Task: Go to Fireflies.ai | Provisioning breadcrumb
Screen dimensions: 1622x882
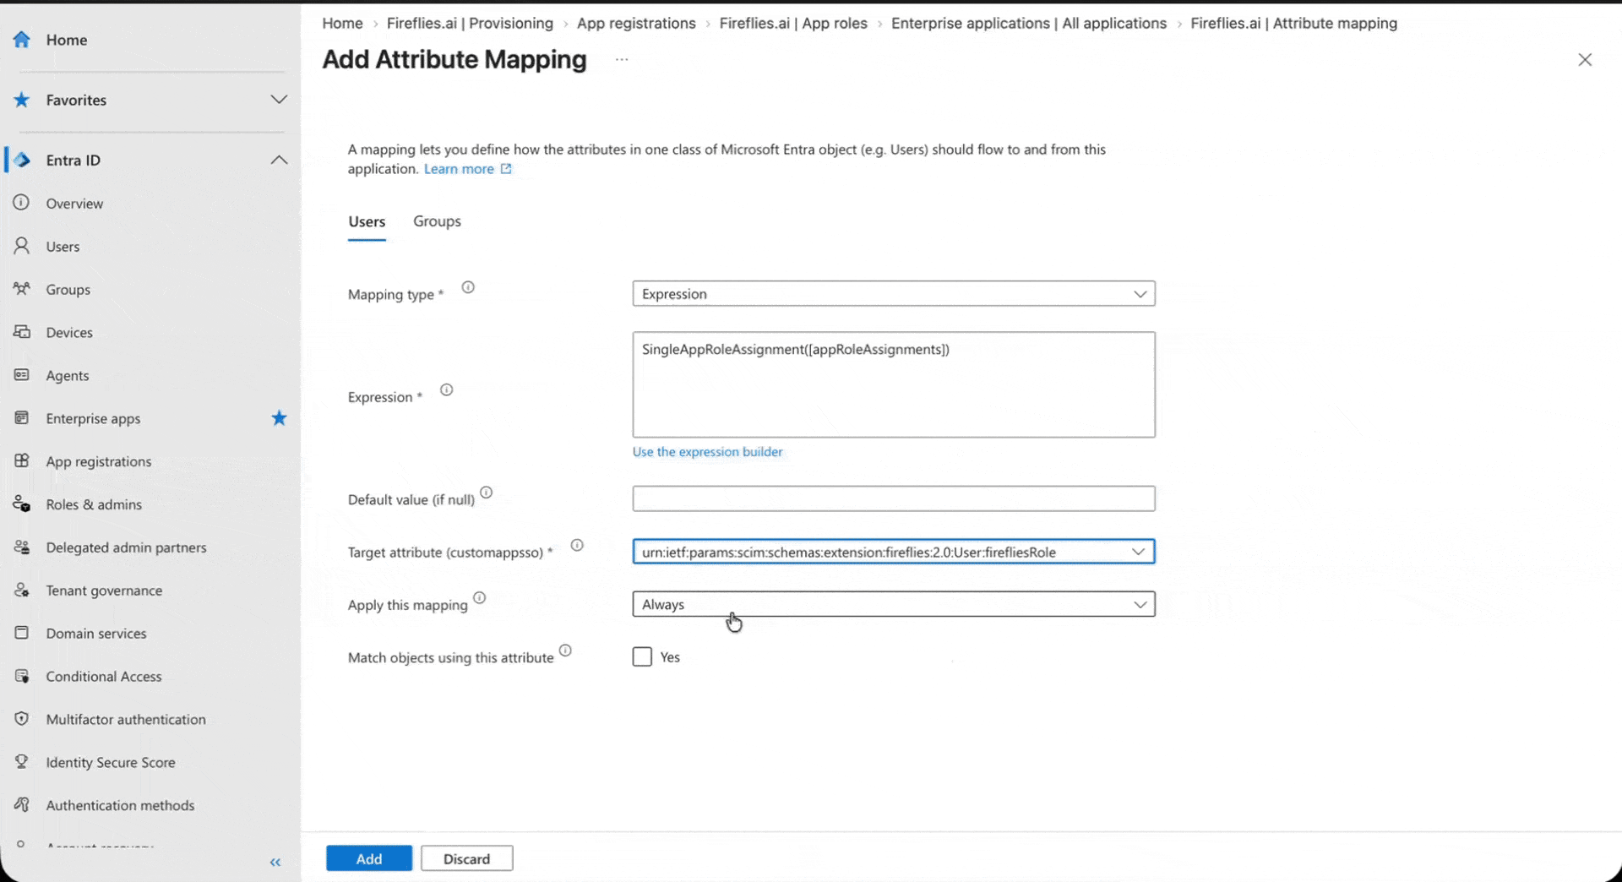Action: (470, 24)
